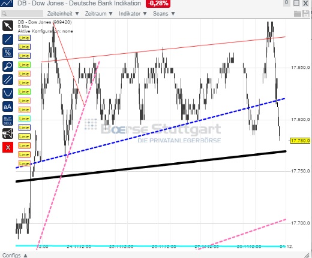Select the trend line drawing tool

tap(8, 40)
